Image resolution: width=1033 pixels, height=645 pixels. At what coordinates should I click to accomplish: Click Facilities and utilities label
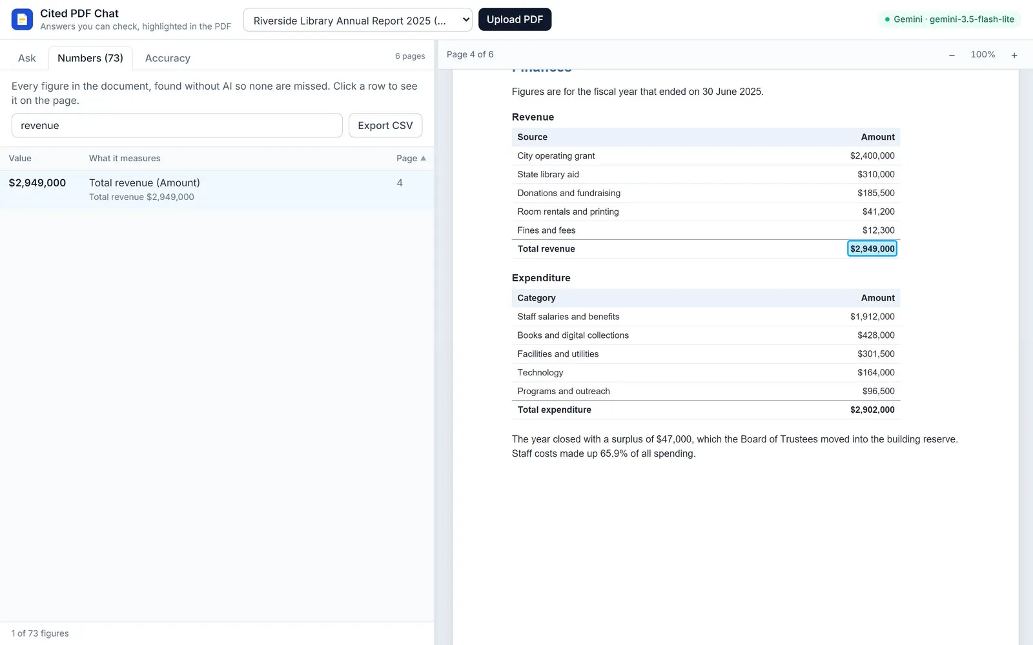pos(558,354)
